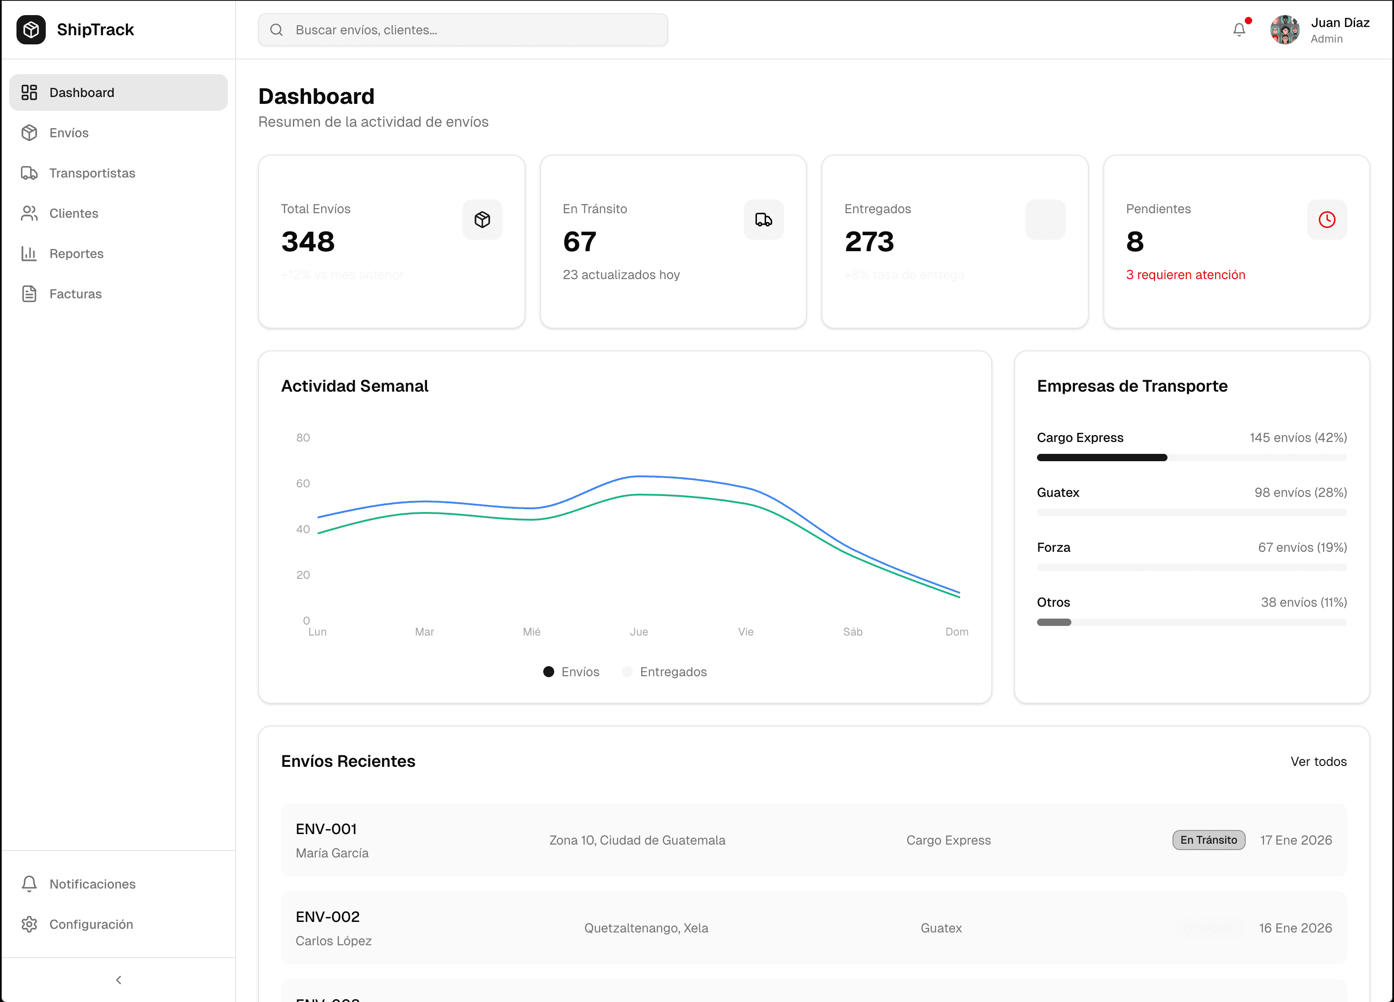This screenshot has width=1394, height=1002.
Task: Open Notificaciones from the sidebar bottom
Action: point(119,883)
